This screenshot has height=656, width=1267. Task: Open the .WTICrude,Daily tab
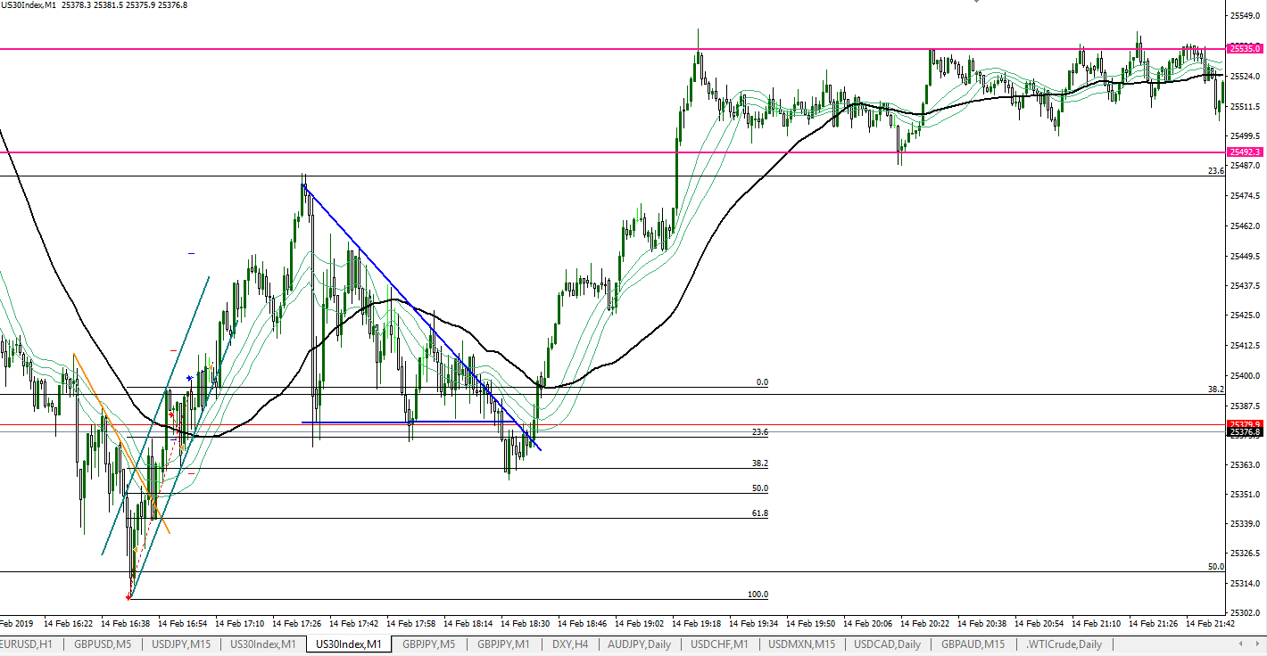pos(1064,644)
